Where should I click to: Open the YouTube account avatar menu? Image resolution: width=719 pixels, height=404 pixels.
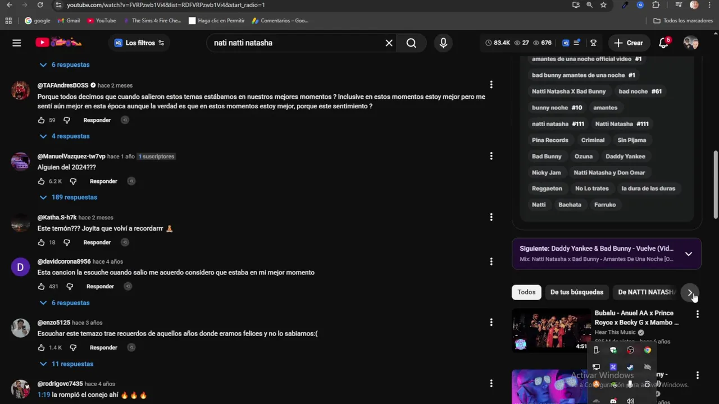click(x=691, y=43)
